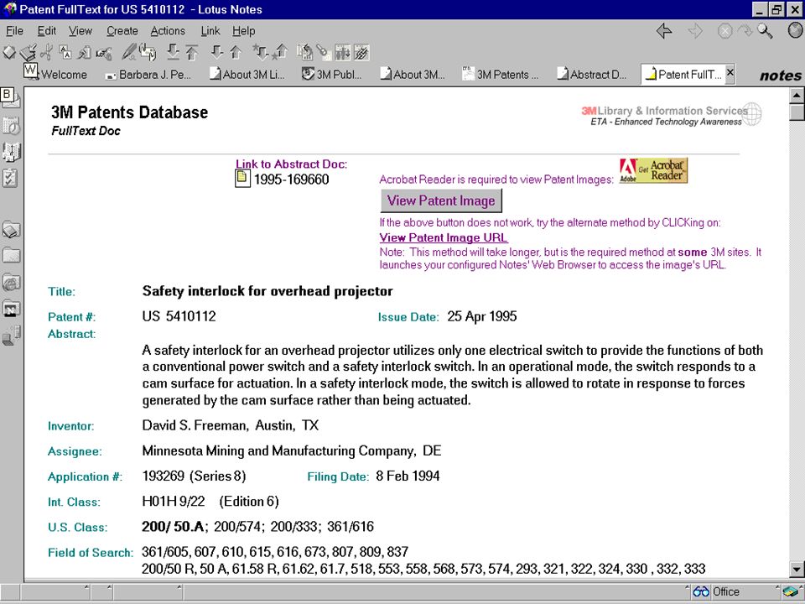Click the assignee Minnesota Mining and Manufacturing Company
The height and width of the screenshot is (604, 805).
[278, 451]
